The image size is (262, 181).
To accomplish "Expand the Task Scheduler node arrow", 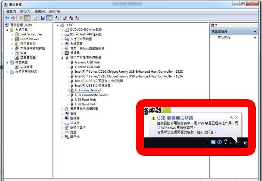I will [x=12, y=35].
